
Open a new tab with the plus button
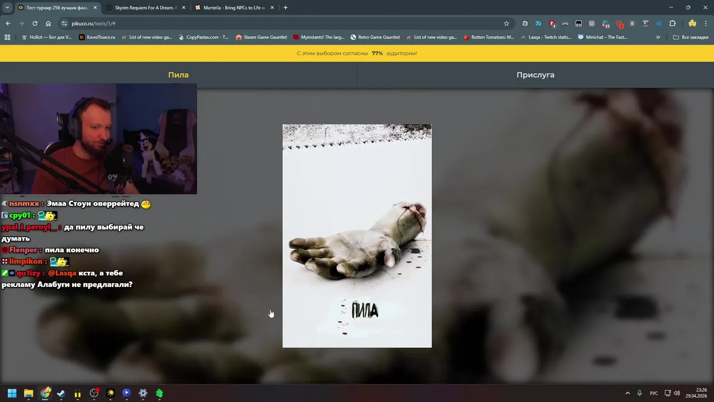click(x=286, y=8)
